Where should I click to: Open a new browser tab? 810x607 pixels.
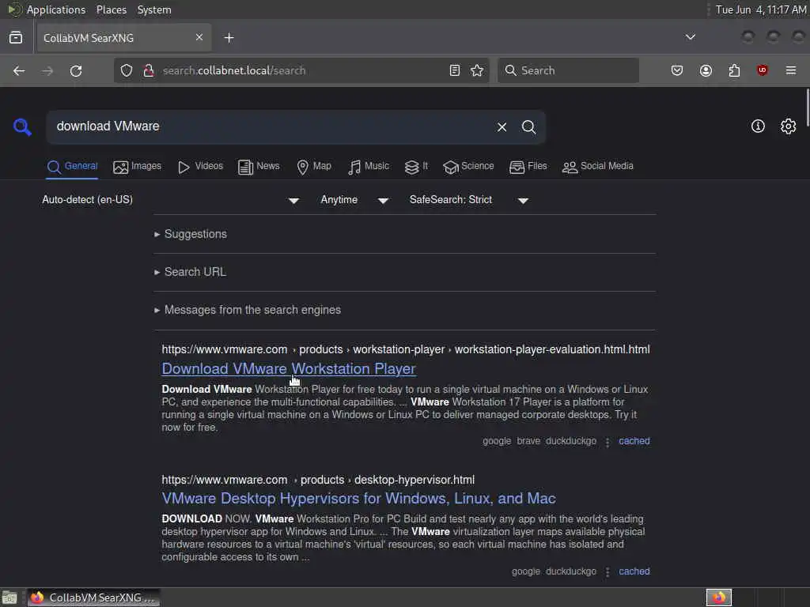tap(229, 38)
